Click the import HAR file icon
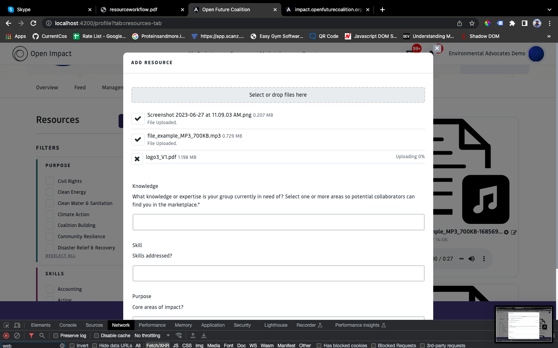The width and height of the screenshot is (558, 348). (193, 336)
